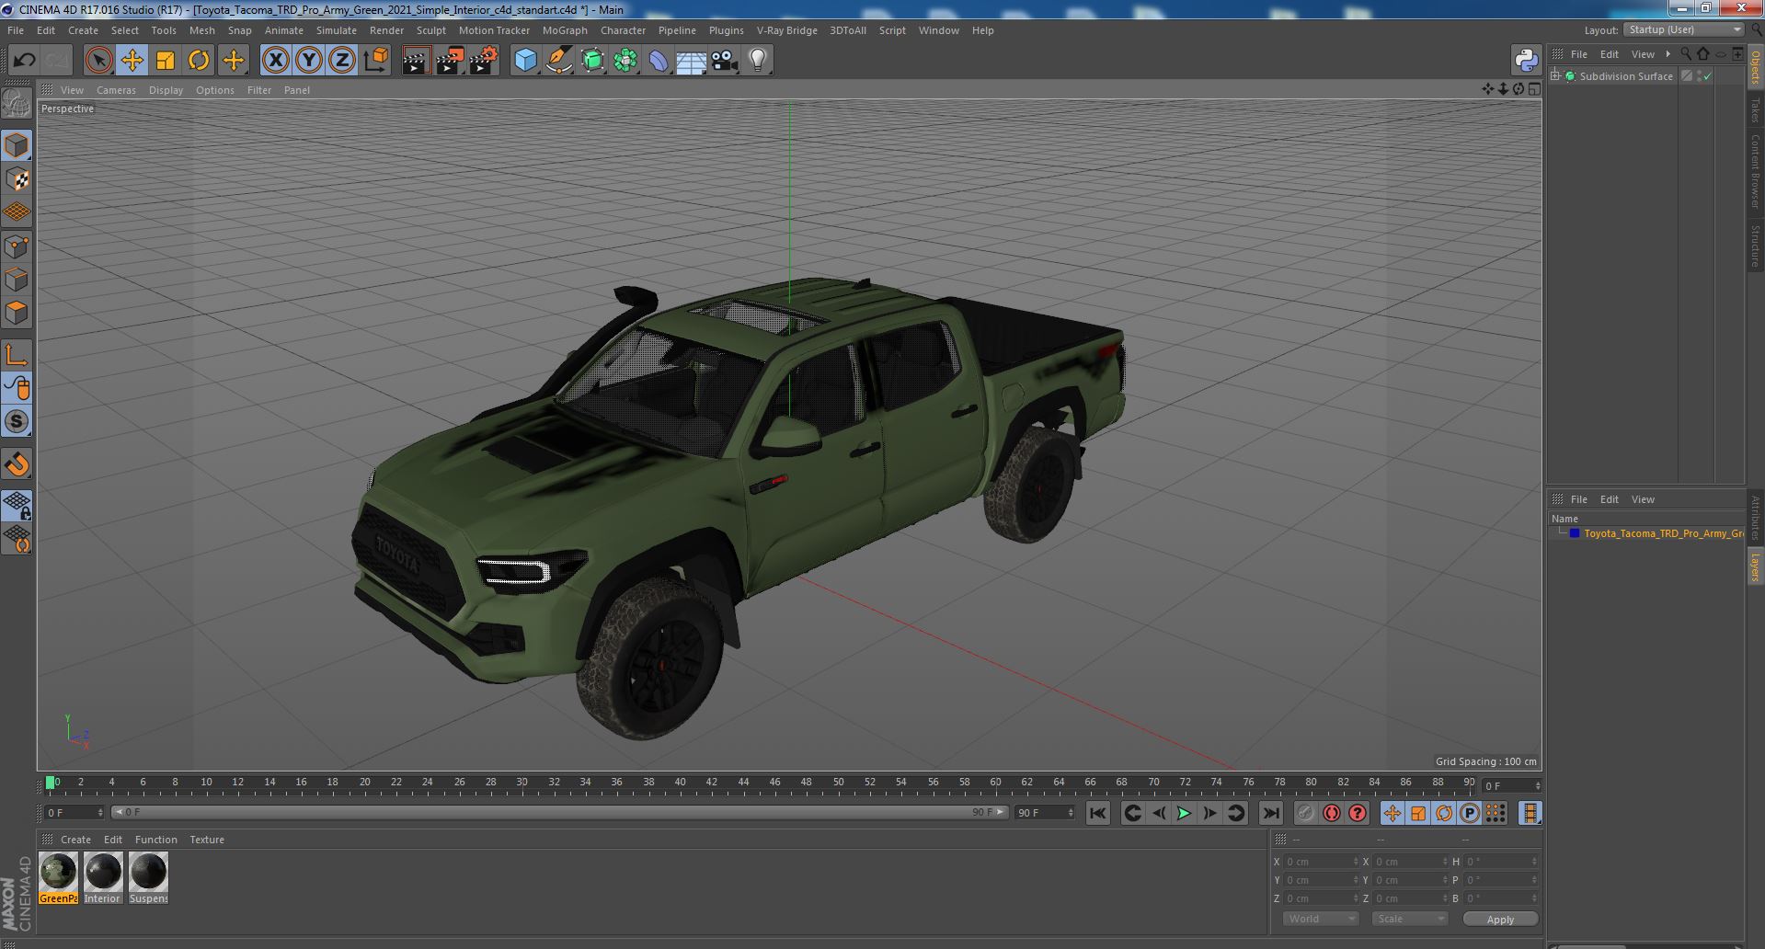Activate the Scale tool
This screenshot has height=949, width=1765.
pyautogui.click(x=166, y=61)
